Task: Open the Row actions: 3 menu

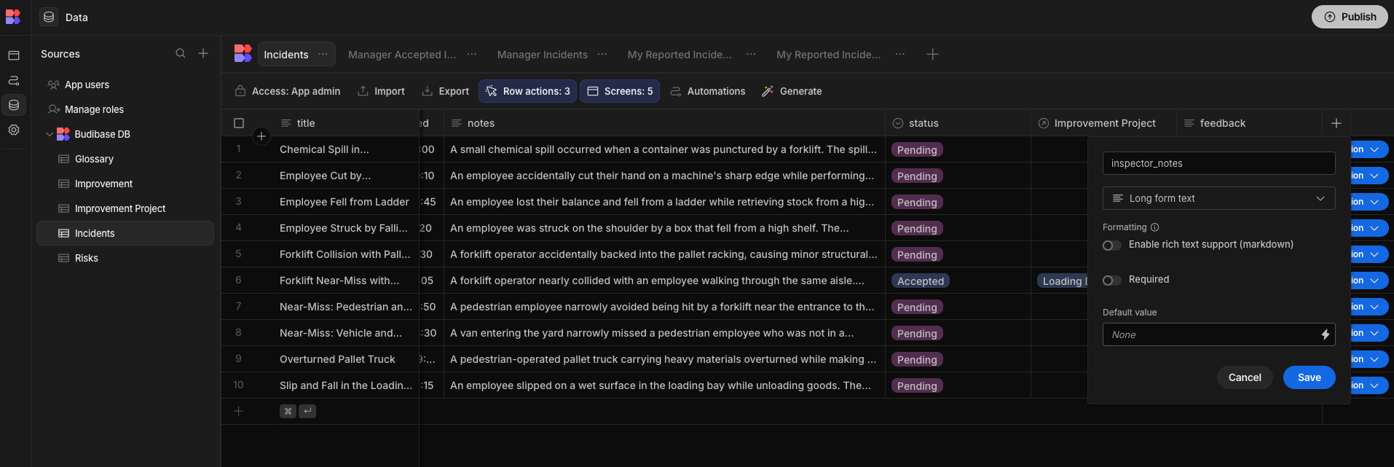Action: point(527,91)
